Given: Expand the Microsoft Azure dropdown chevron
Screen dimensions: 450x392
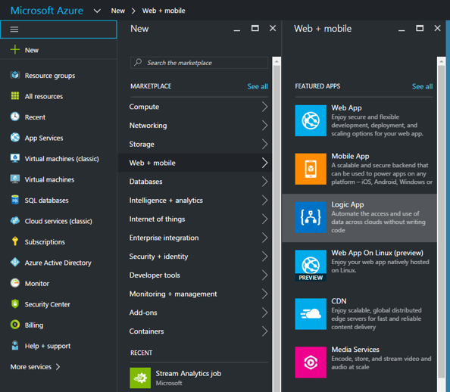Looking at the screenshot, I should coord(97,11).
